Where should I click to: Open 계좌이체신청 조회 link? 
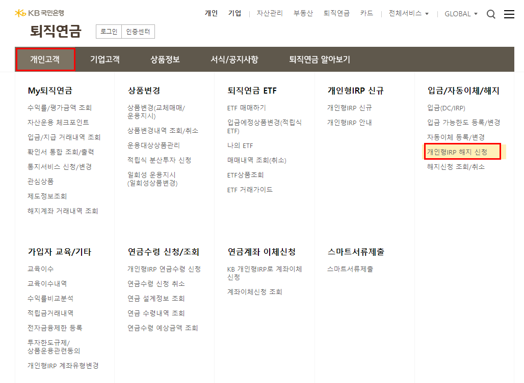pos(255,291)
